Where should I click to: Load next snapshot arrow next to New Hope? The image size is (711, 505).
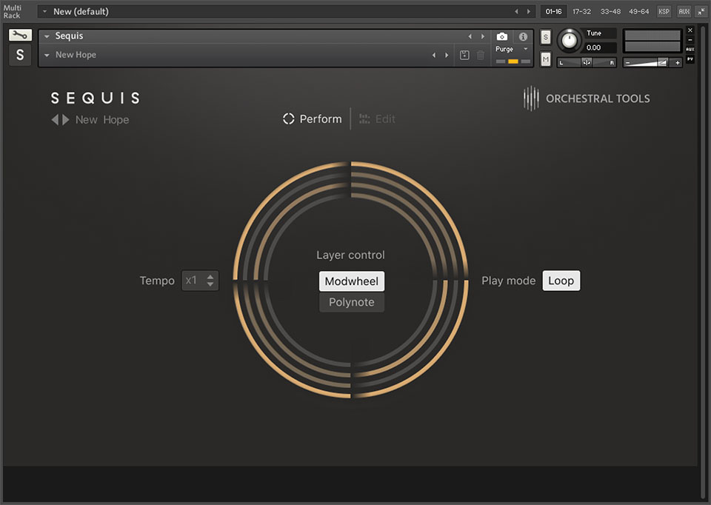pos(447,55)
